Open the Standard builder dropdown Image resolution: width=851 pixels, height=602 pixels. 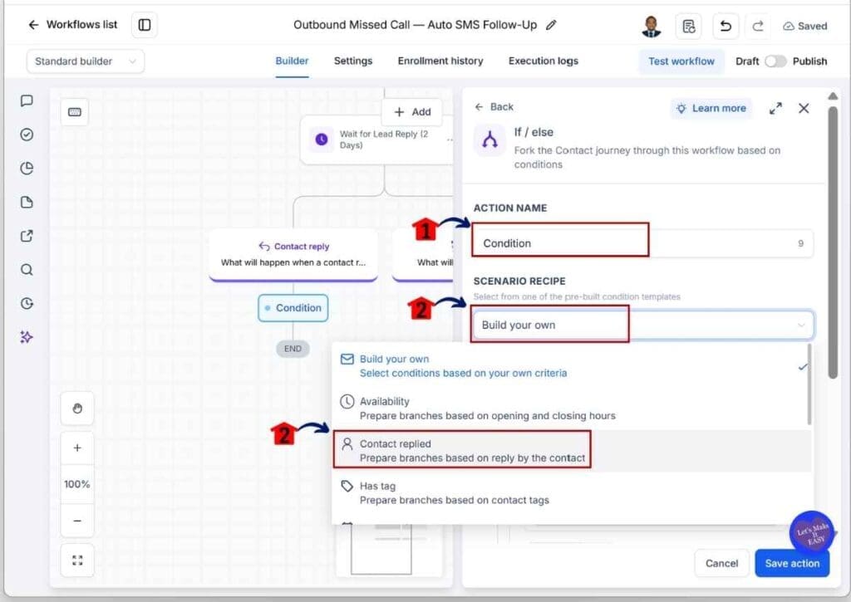[x=86, y=61]
